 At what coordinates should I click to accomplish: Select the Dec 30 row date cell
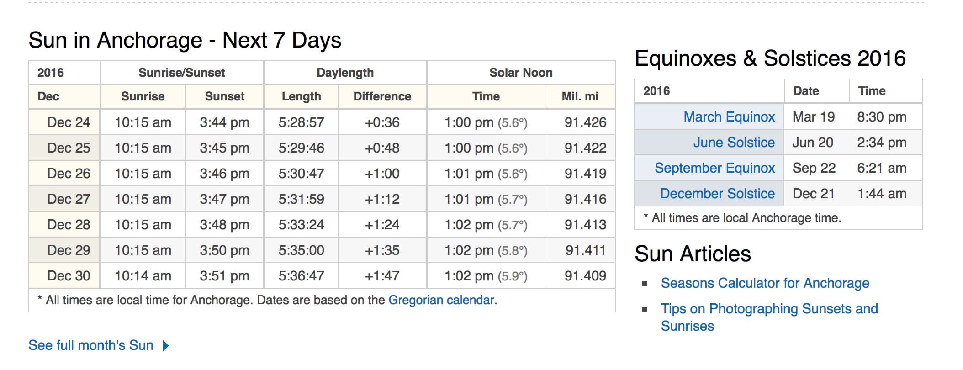(64, 276)
